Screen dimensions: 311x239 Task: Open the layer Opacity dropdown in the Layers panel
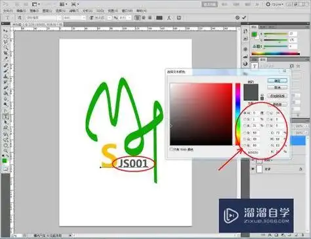307,126
